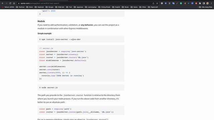Image resolution: width=214 pixels, height=120 pixels.
Task: Open the Techical bookmarks folder
Action: (20, 7)
